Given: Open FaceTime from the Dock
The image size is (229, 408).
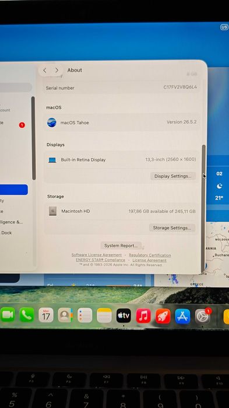Looking at the screenshot, I should point(7,315).
